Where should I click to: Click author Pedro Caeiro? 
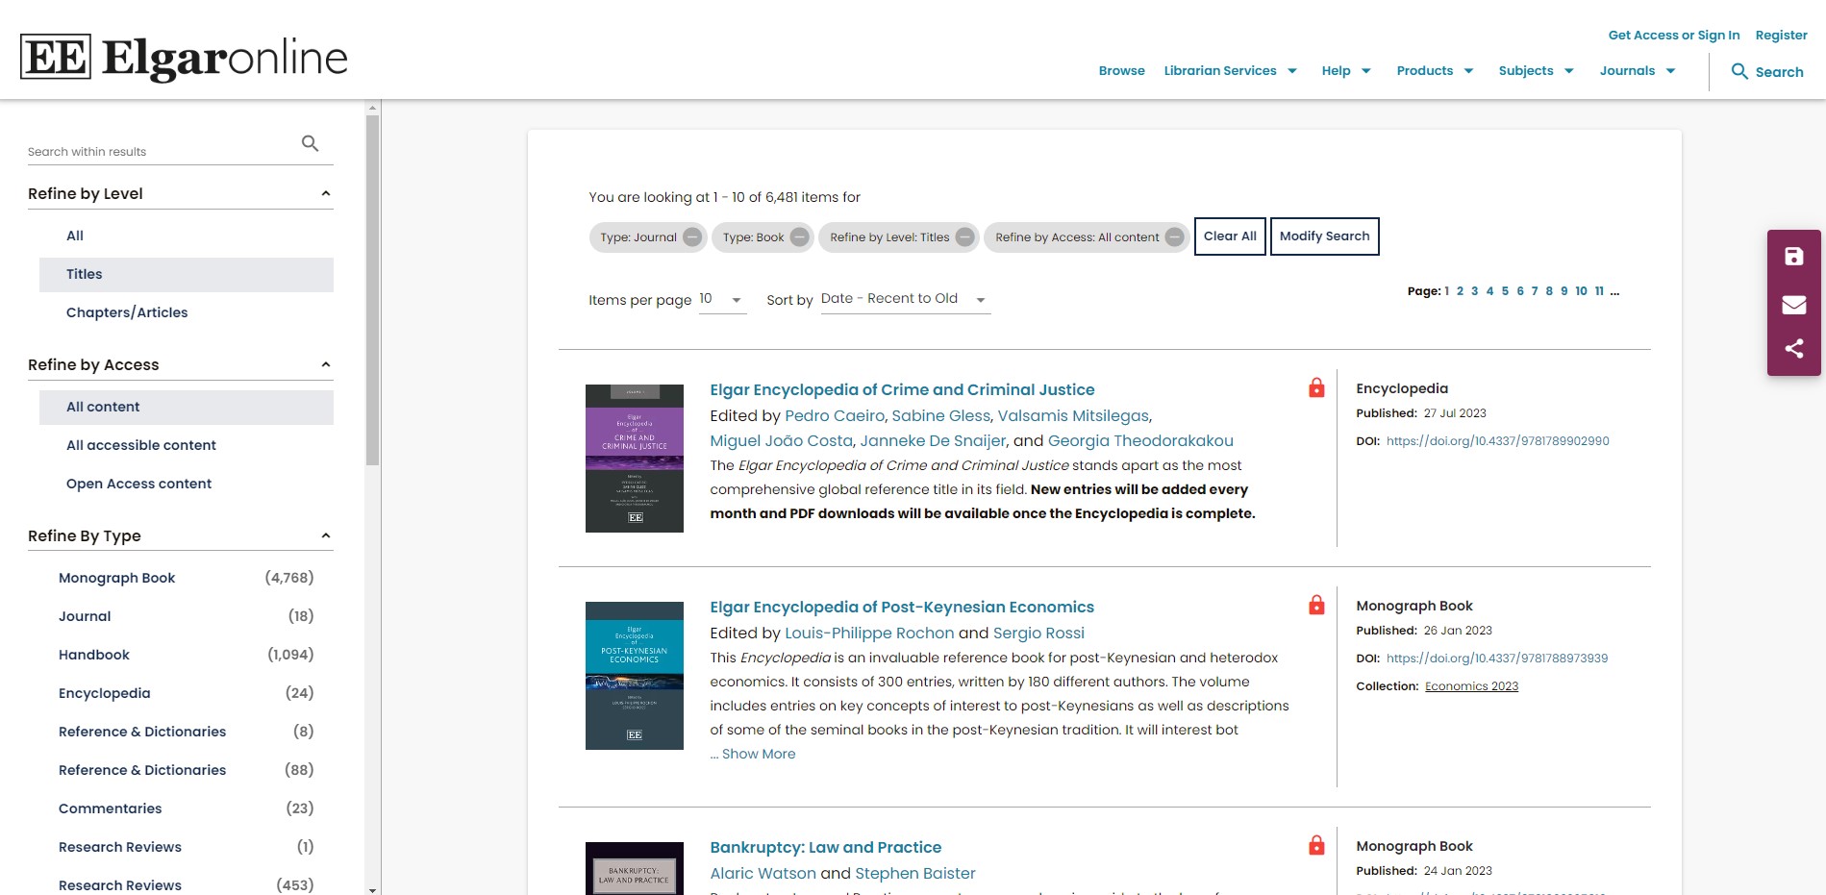click(x=835, y=415)
